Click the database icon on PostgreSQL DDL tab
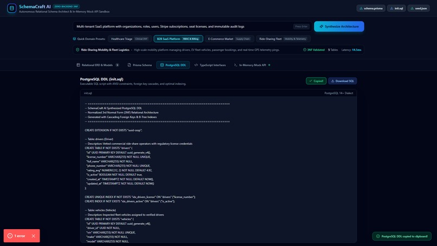Viewport: 437px width, 246px height. click(x=162, y=65)
